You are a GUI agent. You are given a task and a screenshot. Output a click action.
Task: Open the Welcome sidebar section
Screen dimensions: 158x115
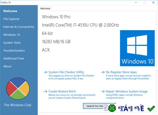[10, 11]
